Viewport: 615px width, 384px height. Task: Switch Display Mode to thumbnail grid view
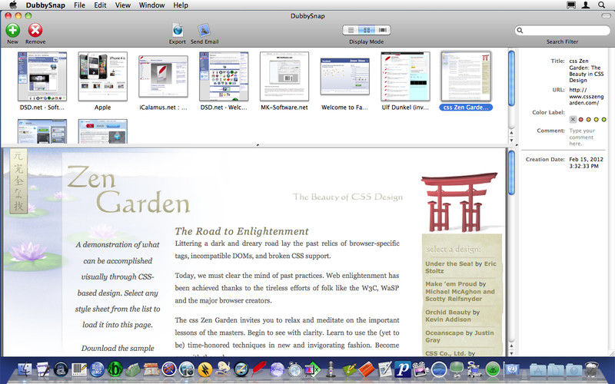click(367, 30)
